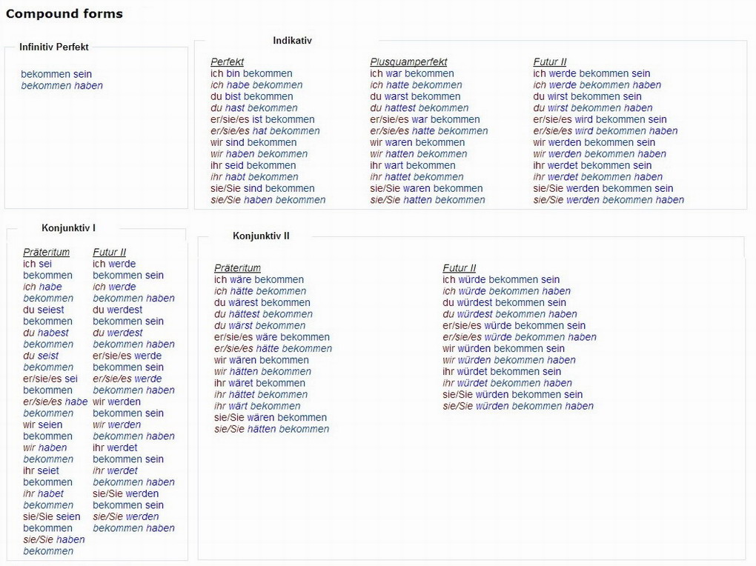Viewport: 756px width, 566px height.
Task: Click 'wir hatten bekommen' in Plusquamperfekt
Action: [x=418, y=154]
